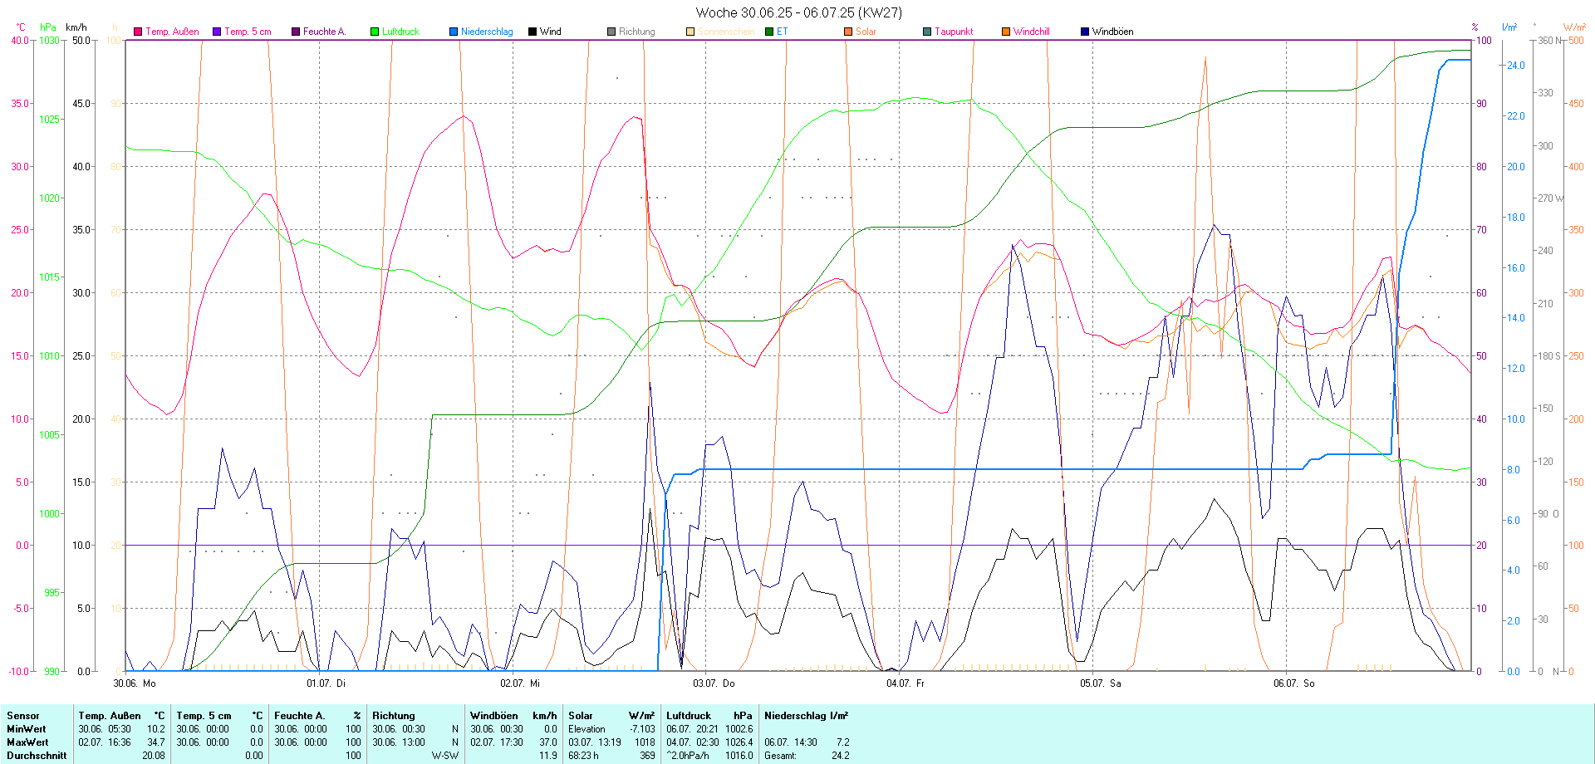
Task: Click the Luftdruck hPa table header
Action: click(x=710, y=716)
